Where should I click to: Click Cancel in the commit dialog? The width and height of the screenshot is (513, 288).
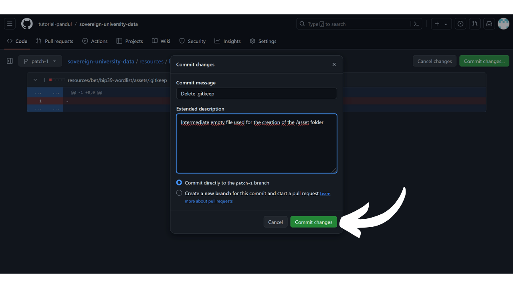275,222
